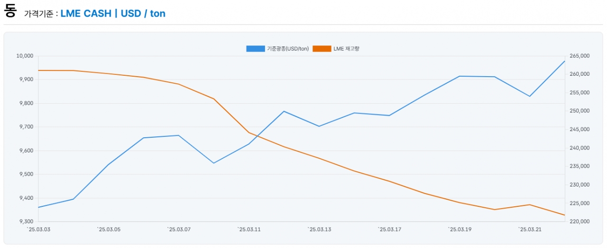Click the orange LME 재고량 legend color box
The height and width of the screenshot is (248, 607).
(x=322, y=49)
